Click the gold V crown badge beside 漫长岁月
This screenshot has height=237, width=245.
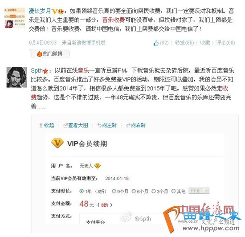(x=57, y=11)
